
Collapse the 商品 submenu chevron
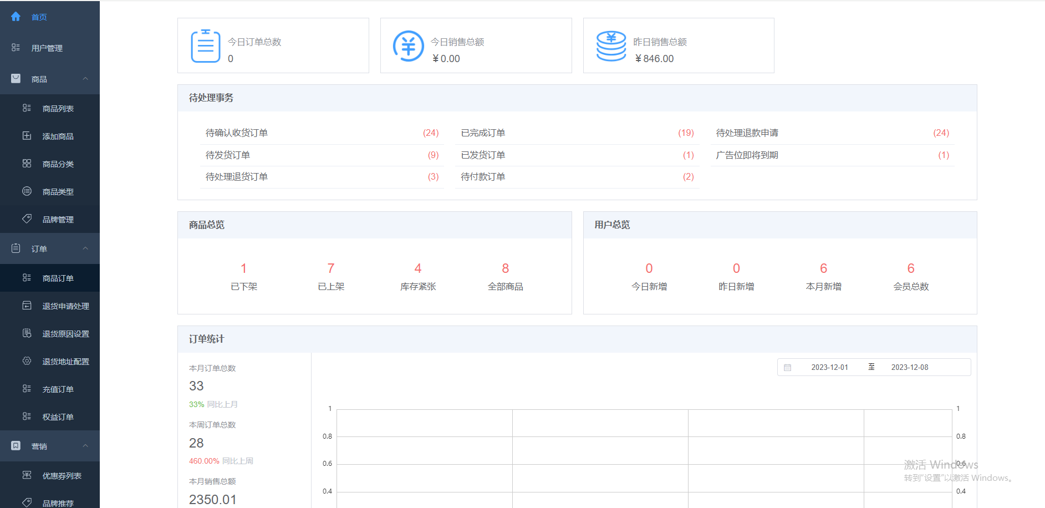[x=85, y=79]
